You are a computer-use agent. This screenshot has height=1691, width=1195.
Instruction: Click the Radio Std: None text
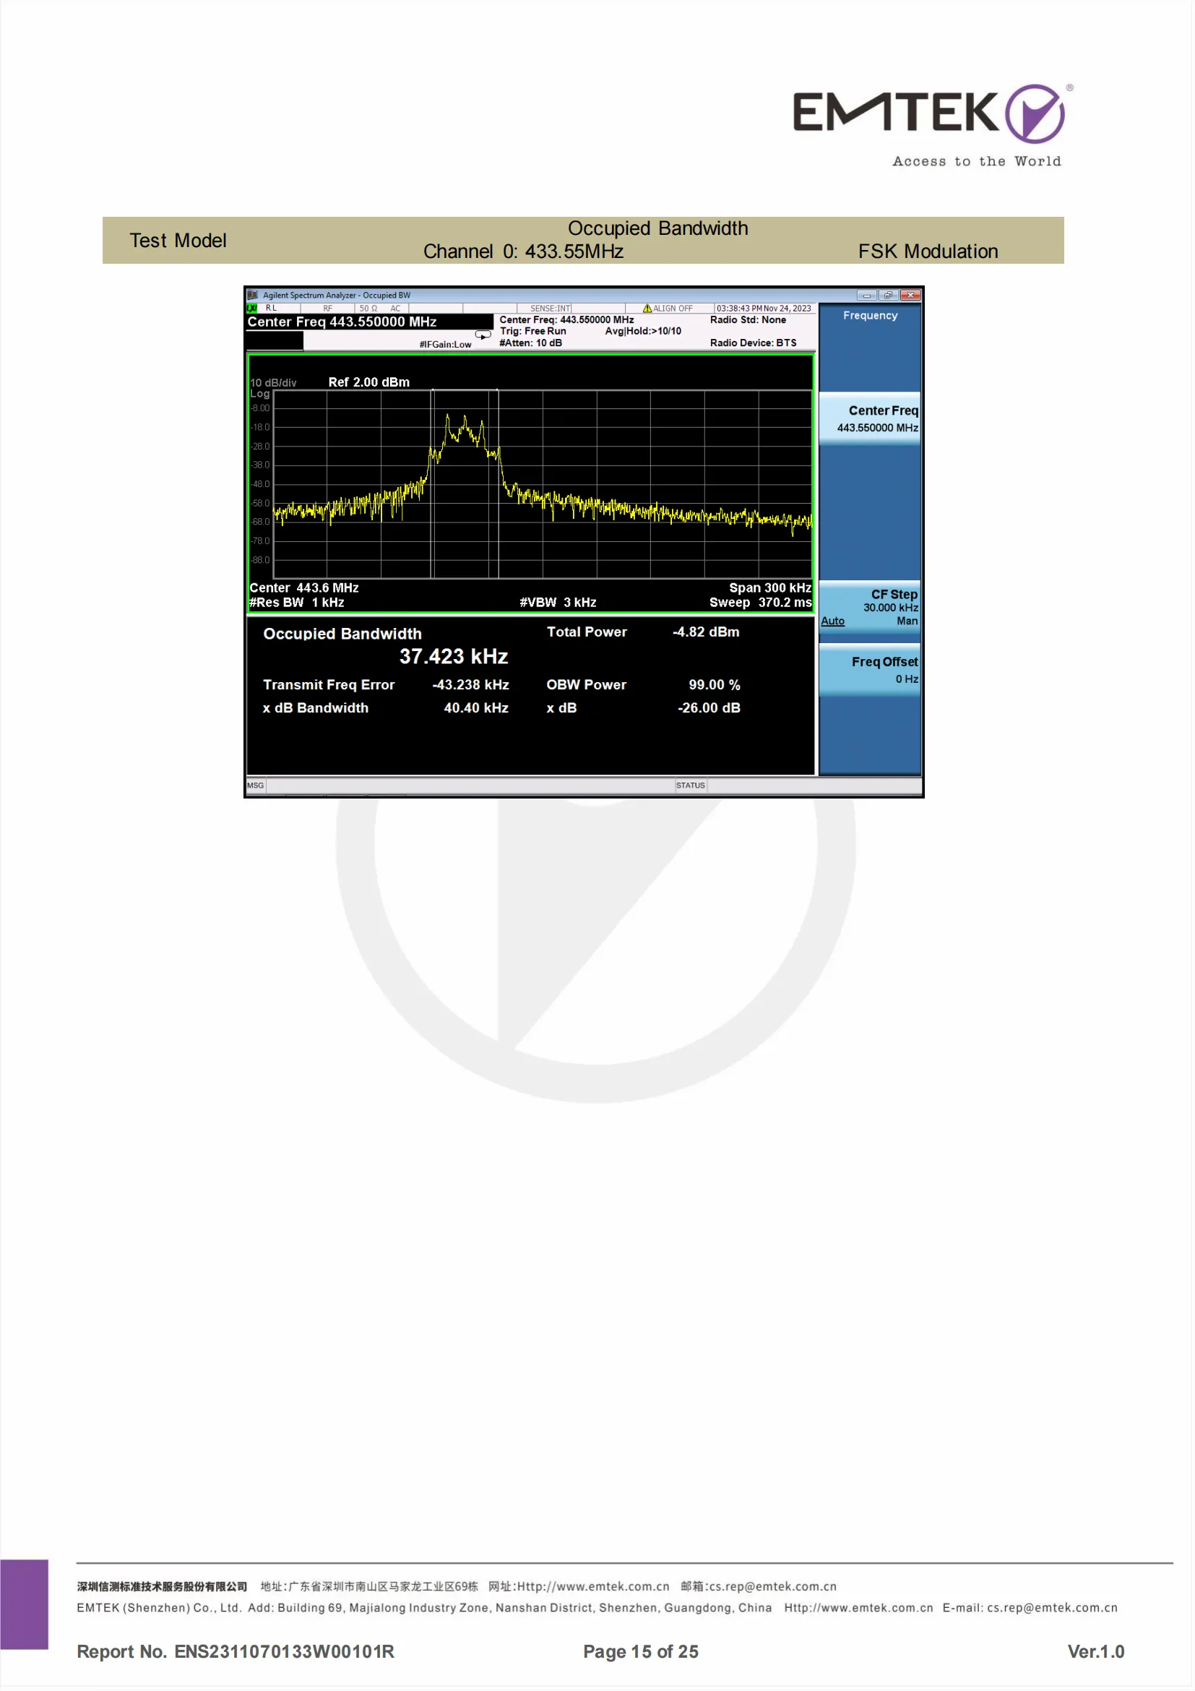coord(748,319)
